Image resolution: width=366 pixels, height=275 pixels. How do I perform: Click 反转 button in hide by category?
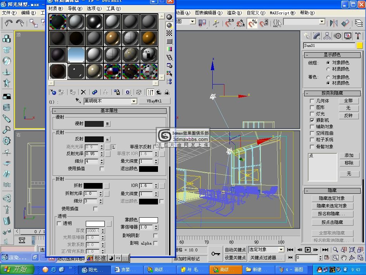pos(348,116)
